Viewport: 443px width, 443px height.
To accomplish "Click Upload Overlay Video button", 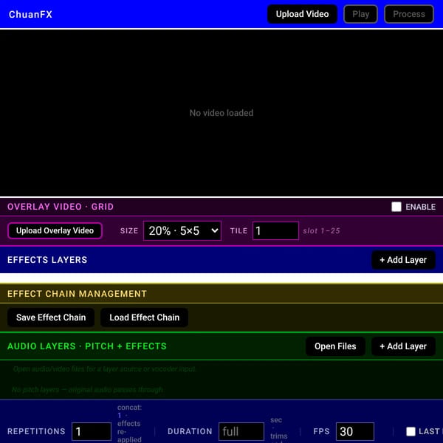I will pos(55,230).
